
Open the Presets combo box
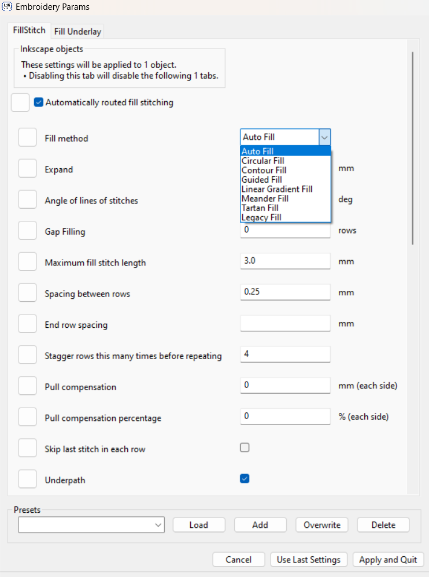[x=91, y=525]
